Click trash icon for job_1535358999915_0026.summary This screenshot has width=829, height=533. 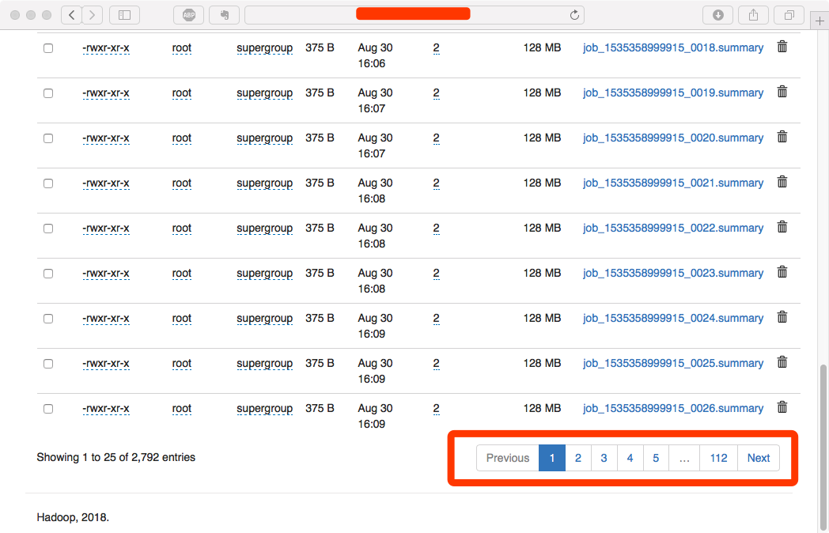782,407
